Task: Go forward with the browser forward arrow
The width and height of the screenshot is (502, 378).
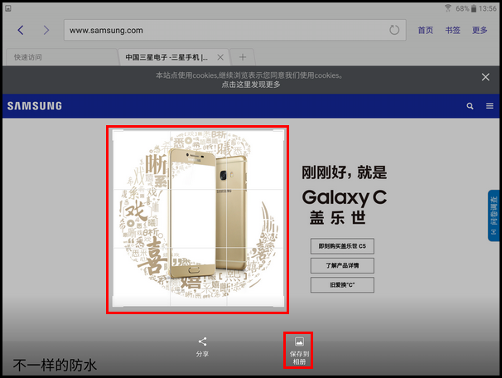Action: pos(46,30)
